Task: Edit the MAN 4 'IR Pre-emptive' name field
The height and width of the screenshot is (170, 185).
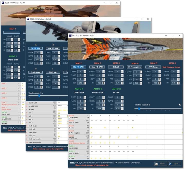Action: [134, 67]
